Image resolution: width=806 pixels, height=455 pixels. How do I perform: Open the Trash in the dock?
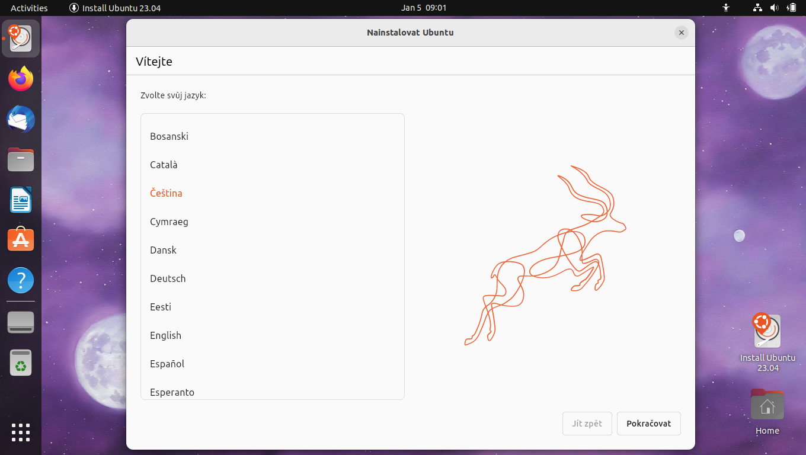click(21, 363)
